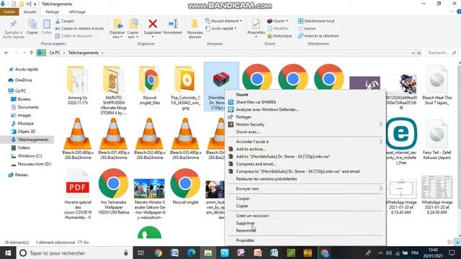
Task: Click Coller le raccourci in ribbon
Action: 73,36
